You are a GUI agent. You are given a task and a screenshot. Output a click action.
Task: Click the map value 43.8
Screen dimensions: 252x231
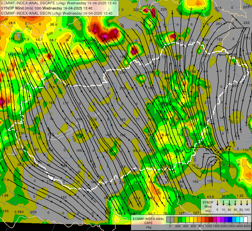pyautogui.click(x=210, y=197)
